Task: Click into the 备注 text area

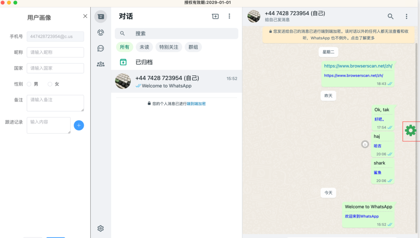Action: [55, 103]
